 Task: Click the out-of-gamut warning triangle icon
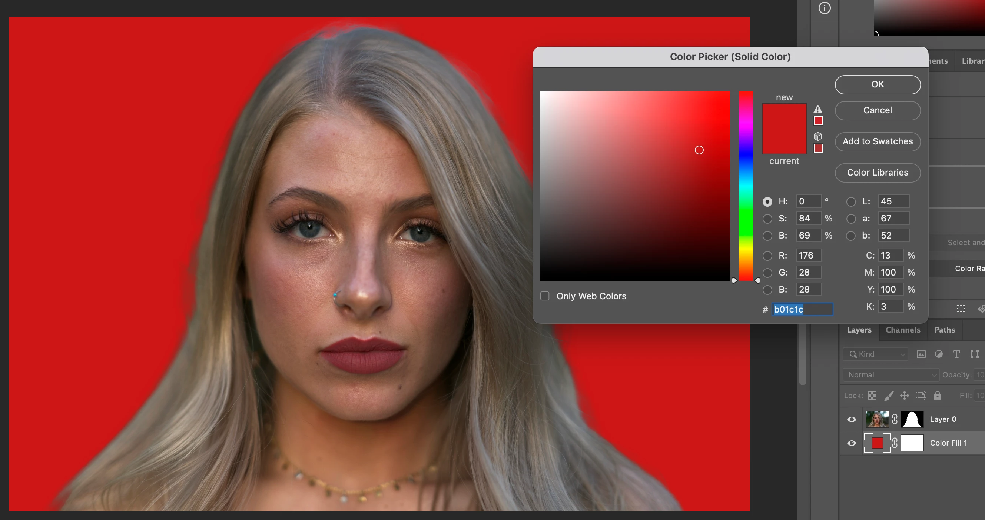817,110
